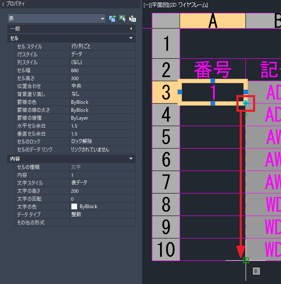Viewport: 281px width, 284px height.
Task: Click the 位置合わせ value 中央
Action: pyautogui.click(x=102, y=86)
